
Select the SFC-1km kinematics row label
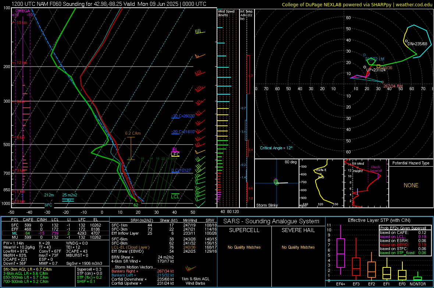click(120, 225)
